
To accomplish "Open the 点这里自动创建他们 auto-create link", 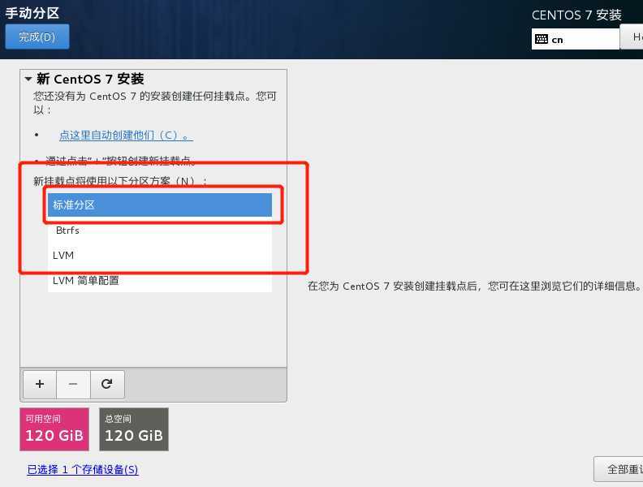I will click(x=126, y=135).
